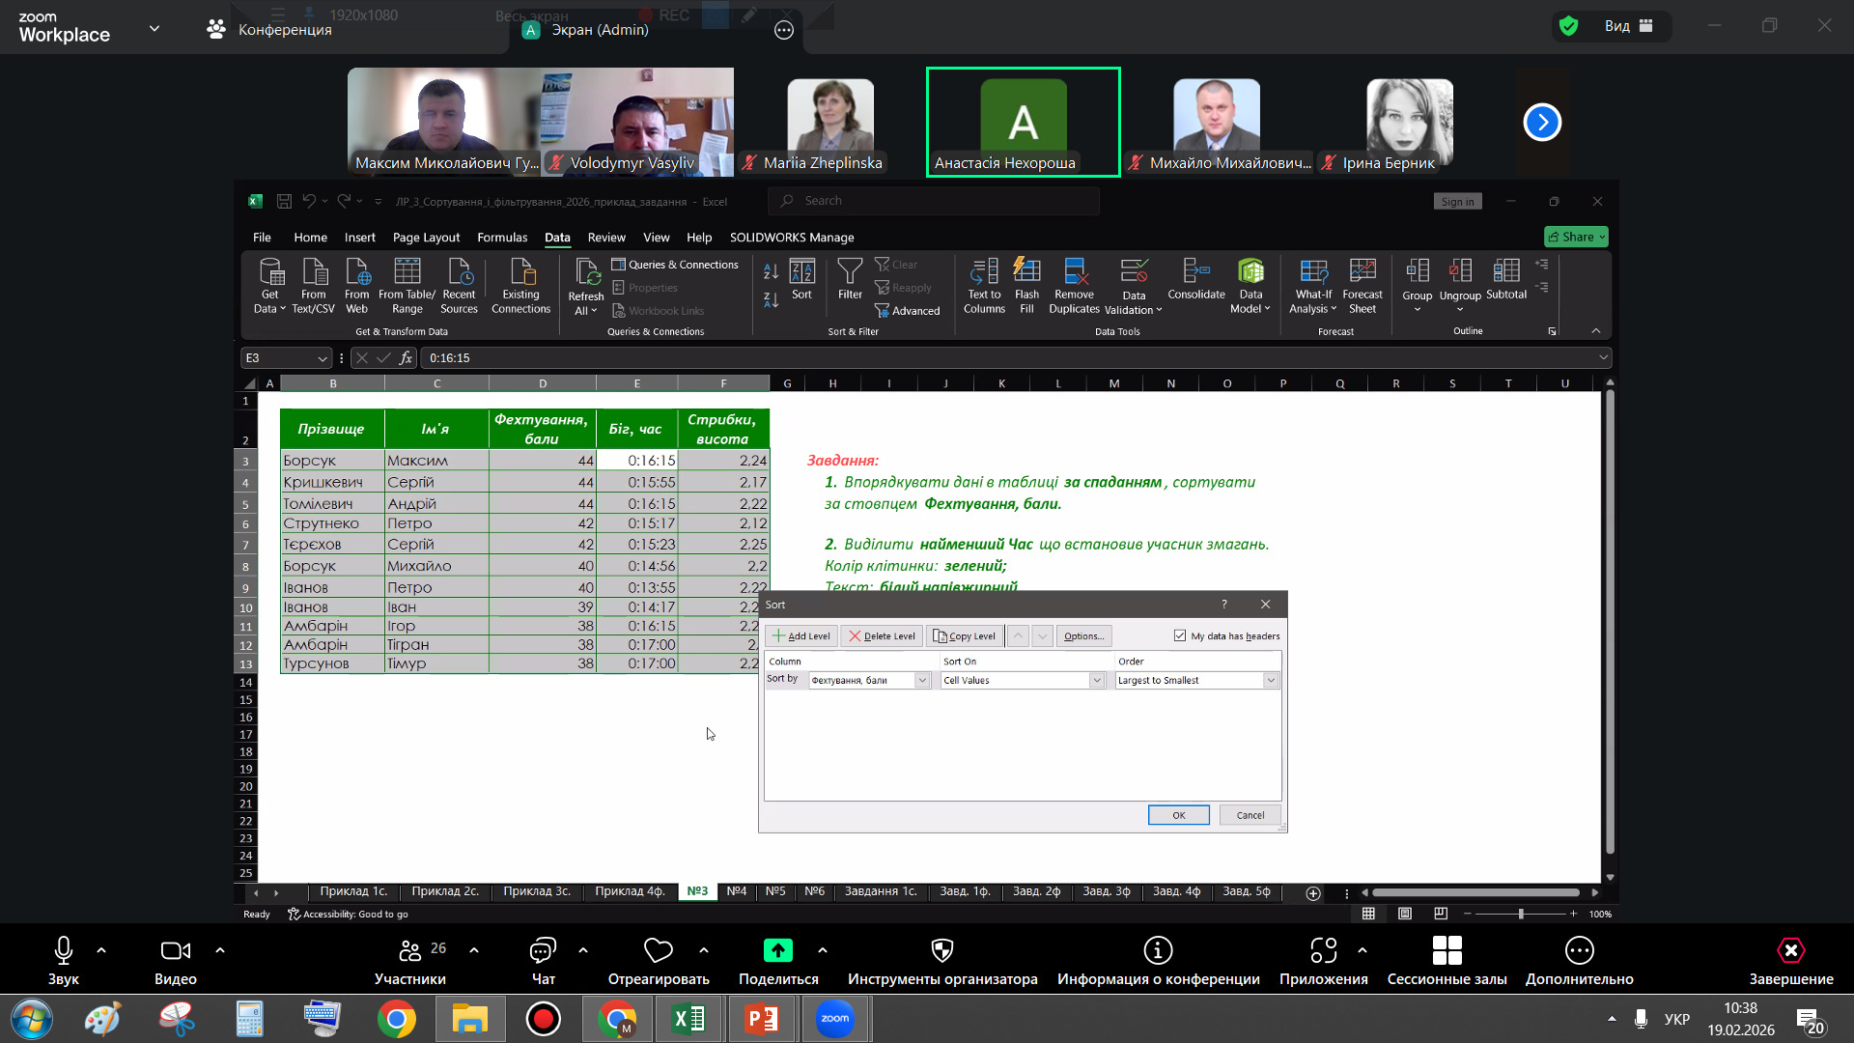Image resolution: width=1854 pixels, height=1043 pixels.
Task: Click Sort A to Z icon
Action: tap(771, 272)
